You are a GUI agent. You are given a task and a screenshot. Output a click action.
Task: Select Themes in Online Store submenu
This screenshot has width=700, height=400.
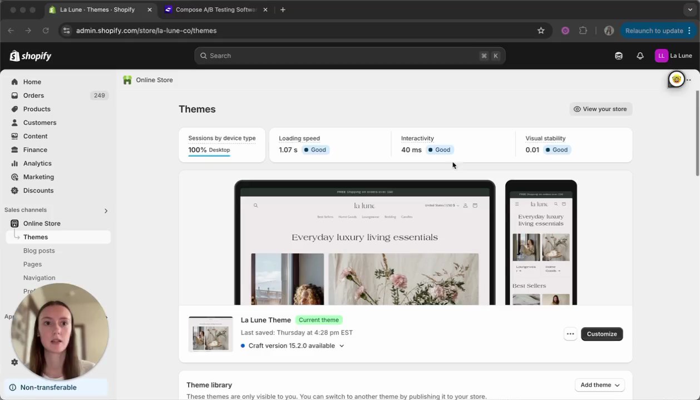58,237
